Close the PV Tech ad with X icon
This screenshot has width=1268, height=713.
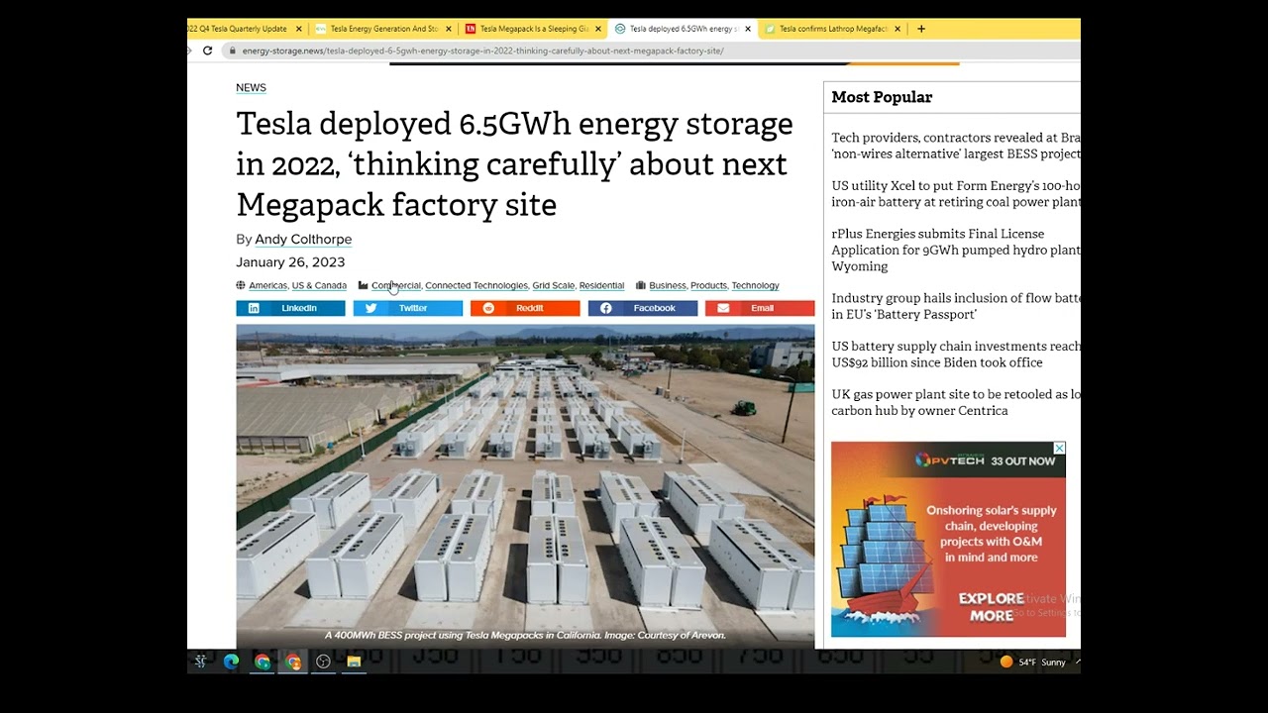pos(1059,449)
